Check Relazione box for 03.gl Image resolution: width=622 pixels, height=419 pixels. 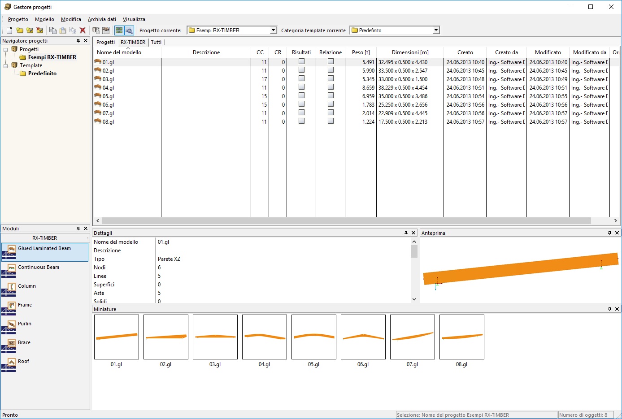(331, 78)
